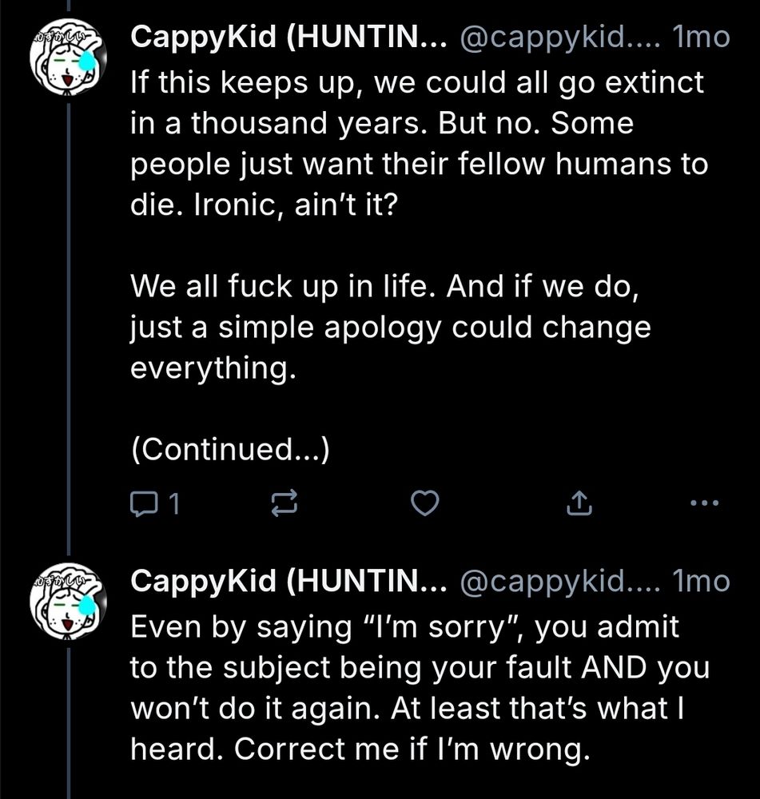Click the second post's 1mo timestamp

702,582
